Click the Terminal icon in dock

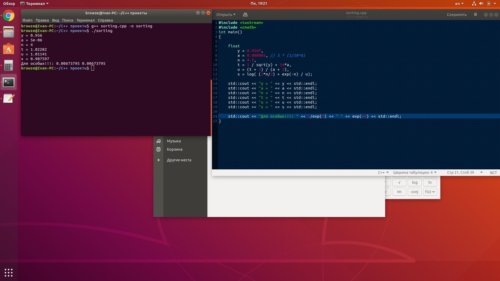pyautogui.click(x=9, y=82)
